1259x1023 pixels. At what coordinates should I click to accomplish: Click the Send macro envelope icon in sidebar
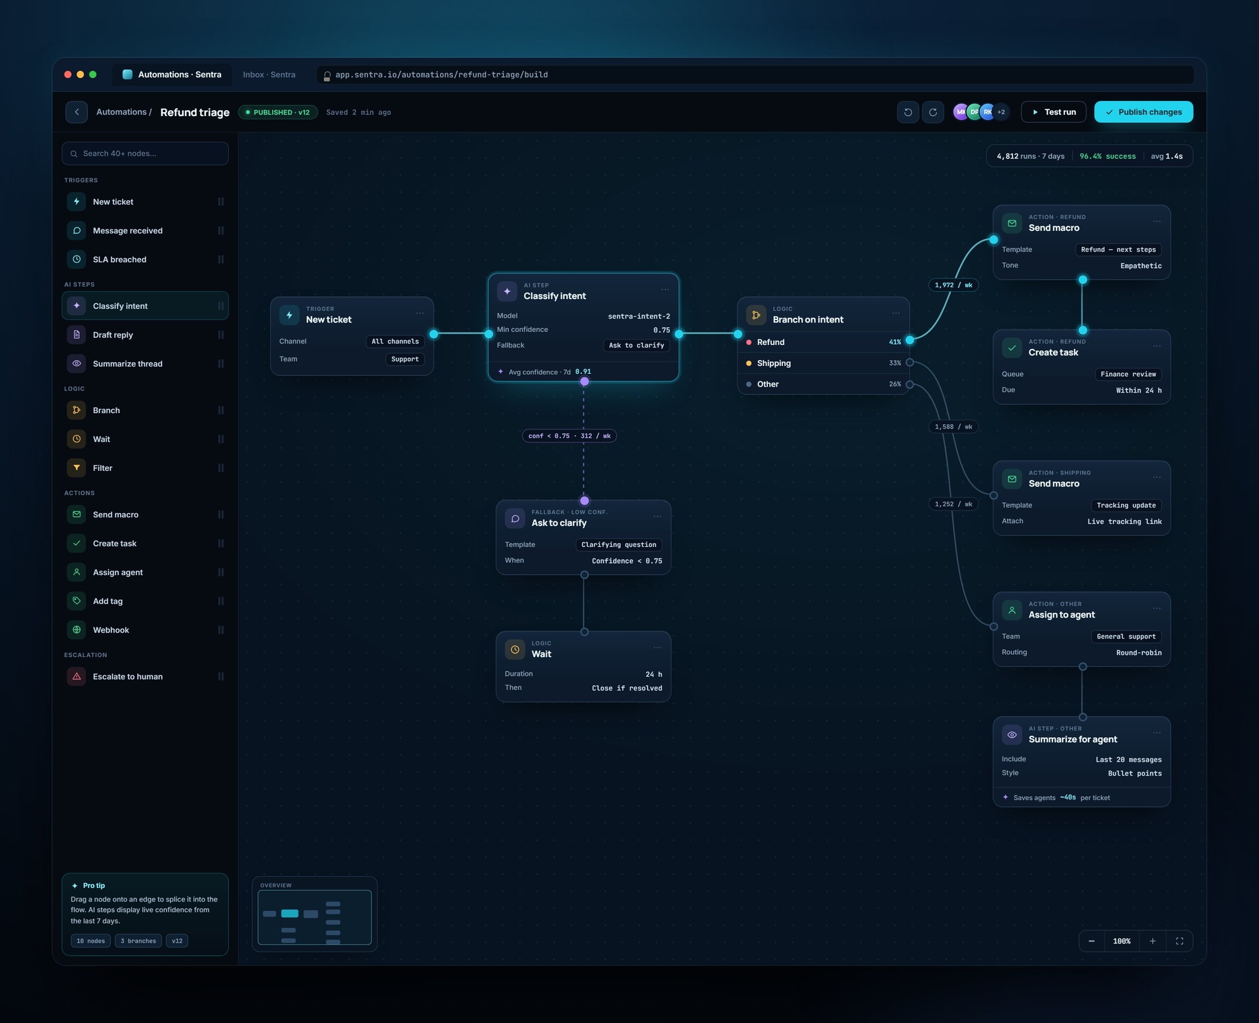pos(77,514)
